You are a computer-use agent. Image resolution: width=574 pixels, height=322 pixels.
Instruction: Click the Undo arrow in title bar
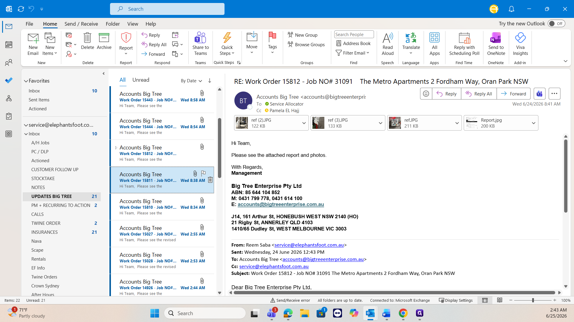[x=31, y=9]
